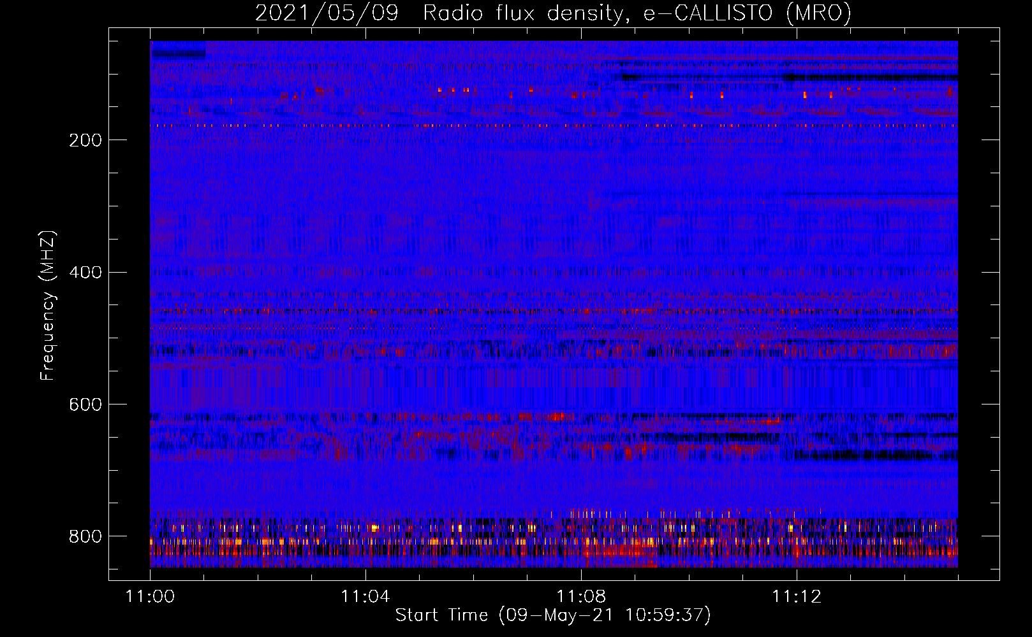Click the 400 frequency tick label
Image resolution: width=1032 pixels, height=637 pixels.
[x=85, y=273]
